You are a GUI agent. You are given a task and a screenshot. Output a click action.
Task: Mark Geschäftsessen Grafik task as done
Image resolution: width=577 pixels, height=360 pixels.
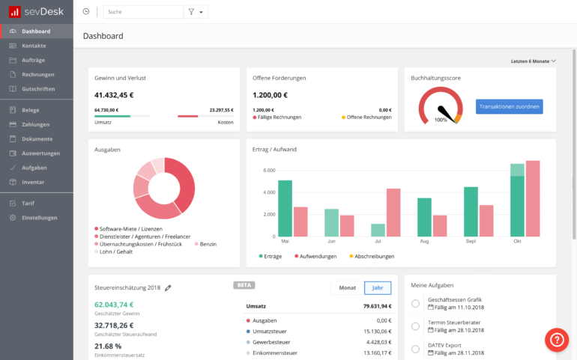point(415,303)
